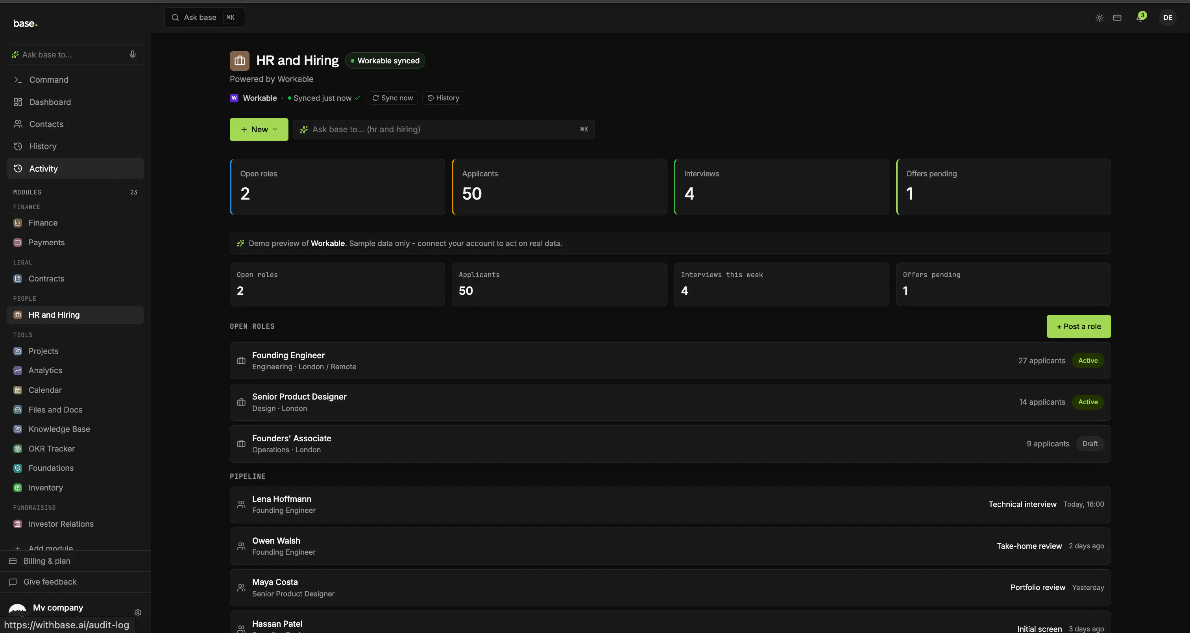Open the Founding Engineer role row
The width and height of the screenshot is (1190, 633).
tap(670, 361)
